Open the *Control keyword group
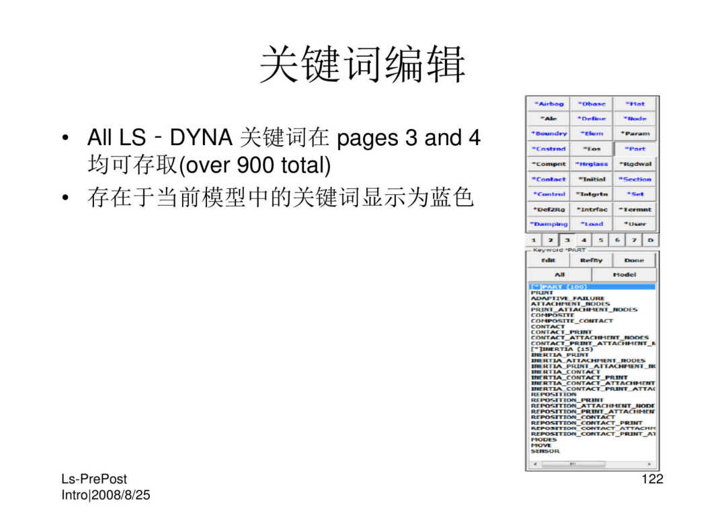Viewport: 726px width, 513px height. (x=549, y=194)
